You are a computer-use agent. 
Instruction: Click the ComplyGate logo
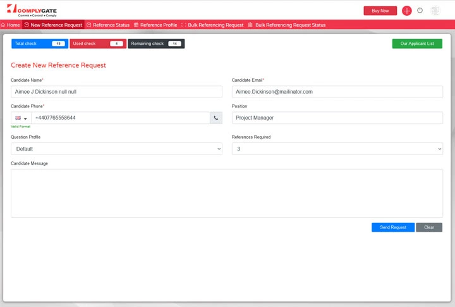tap(32, 11)
